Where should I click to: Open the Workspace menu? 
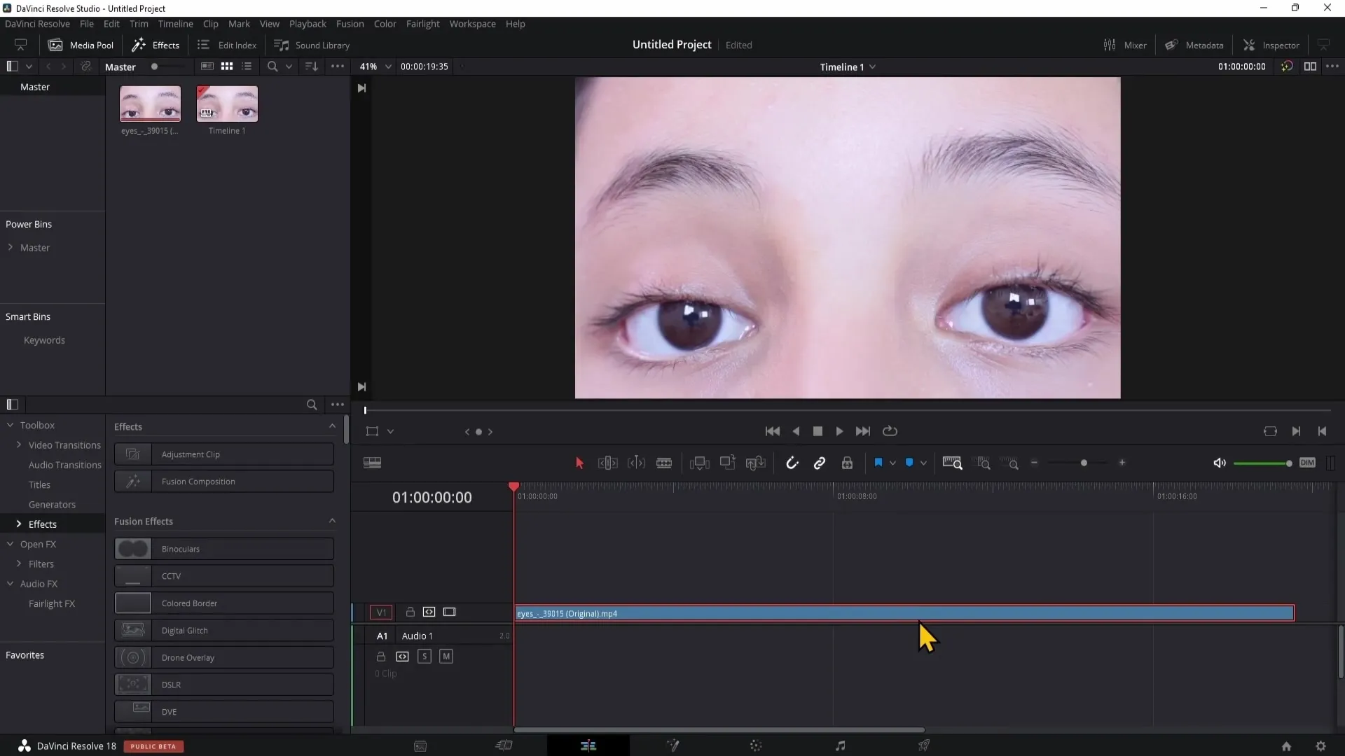pyautogui.click(x=472, y=24)
